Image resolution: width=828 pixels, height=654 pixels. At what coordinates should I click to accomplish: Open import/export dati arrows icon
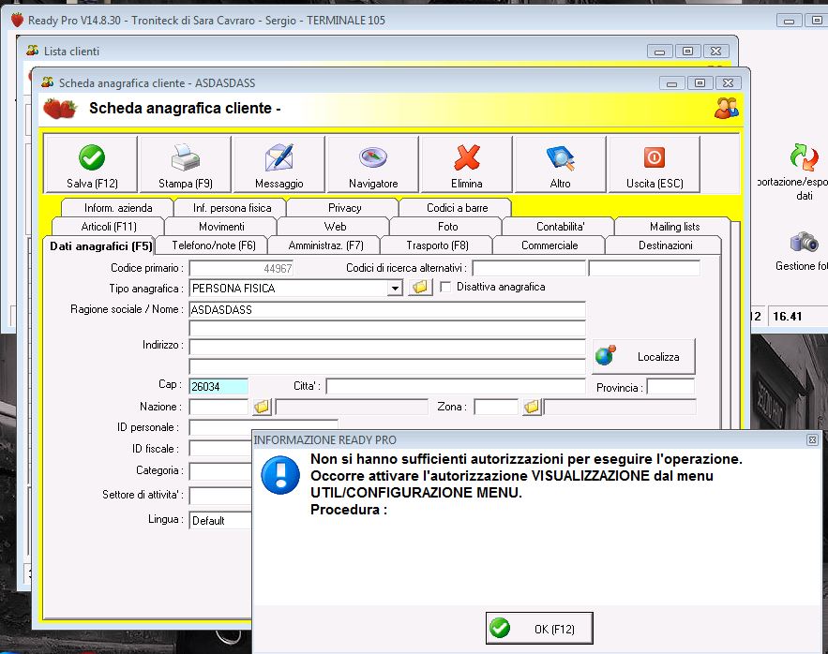click(804, 157)
